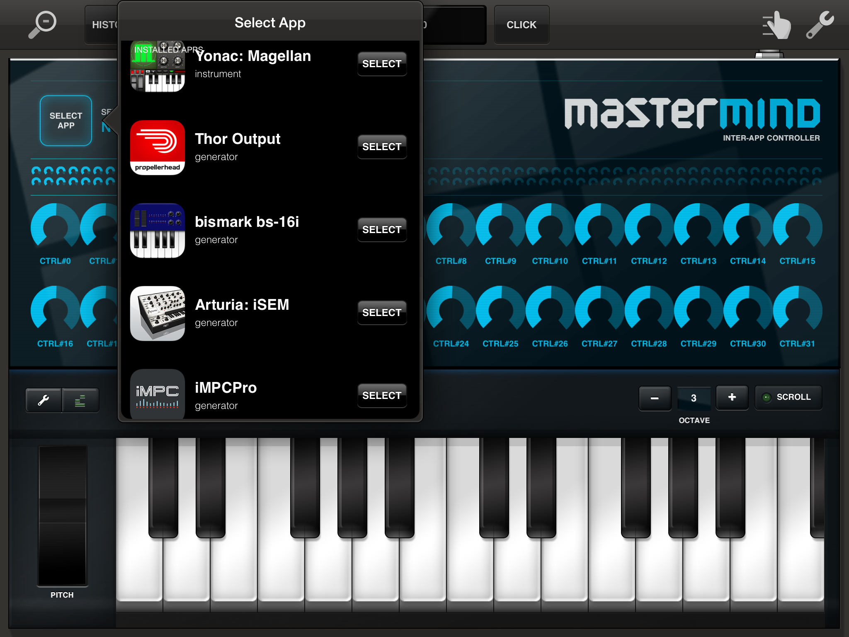Open the HISTORY button in top bar

102,25
